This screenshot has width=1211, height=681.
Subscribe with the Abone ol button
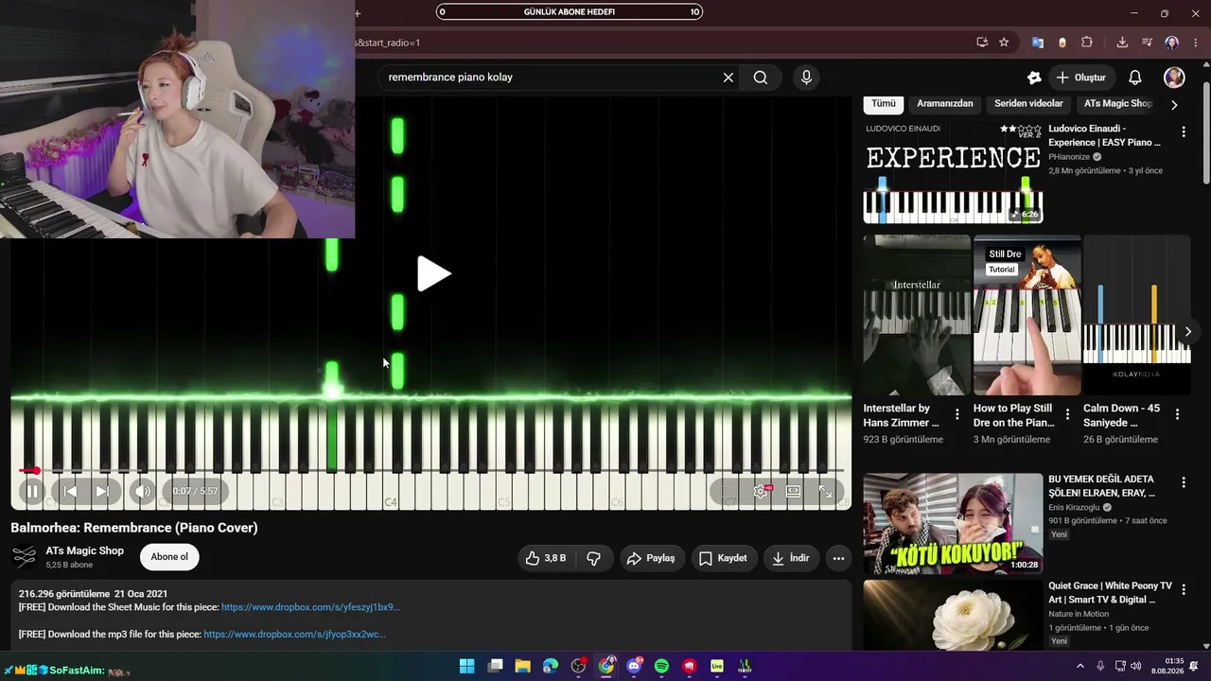[x=169, y=557]
